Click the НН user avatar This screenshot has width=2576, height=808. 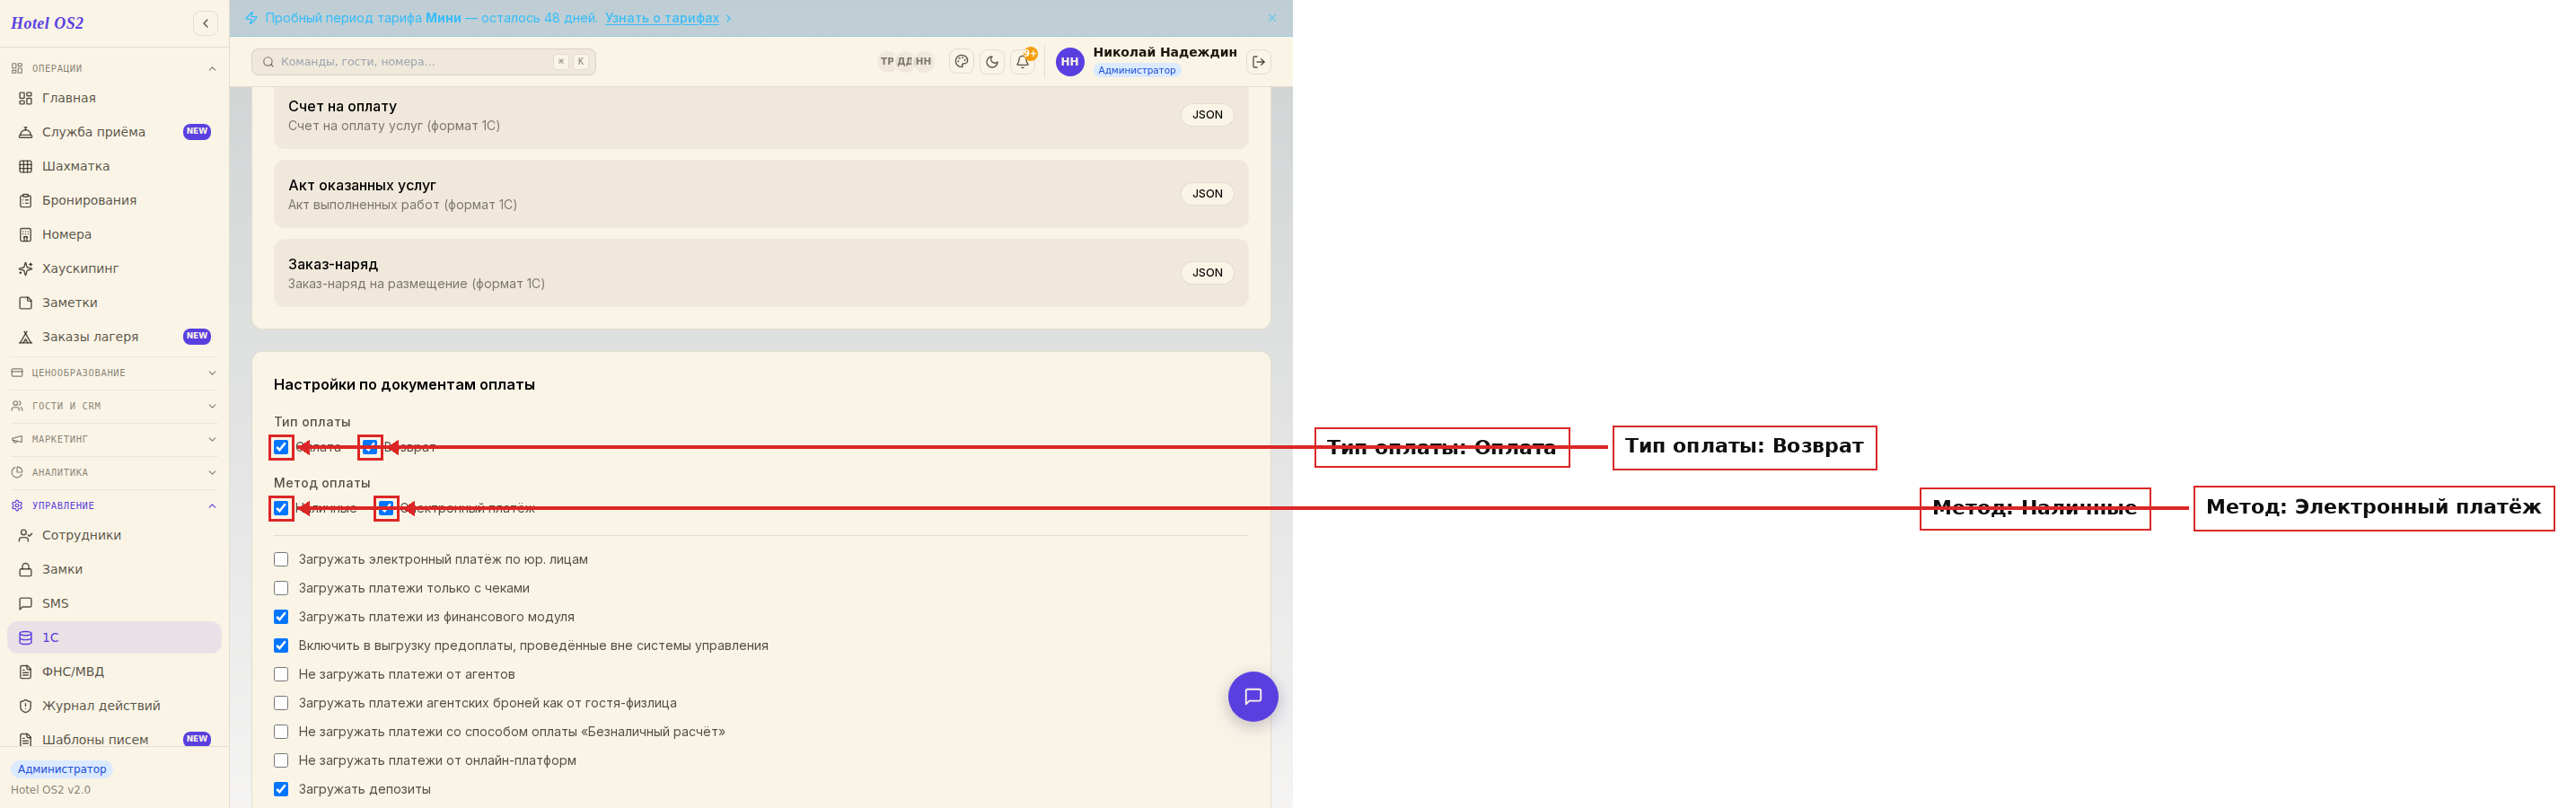pyautogui.click(x=1070, y=62)
